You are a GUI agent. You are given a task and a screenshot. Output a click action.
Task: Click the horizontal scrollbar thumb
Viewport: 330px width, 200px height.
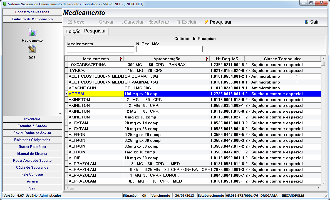72,188
